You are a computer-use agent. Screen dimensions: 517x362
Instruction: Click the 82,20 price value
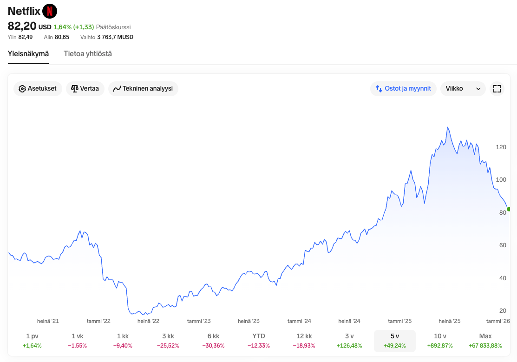[22, 26]
